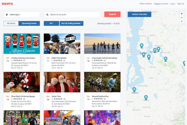
Task: Toggle the Upcoming Events filter
Action: pyautogui.click(x=29, y=23)
